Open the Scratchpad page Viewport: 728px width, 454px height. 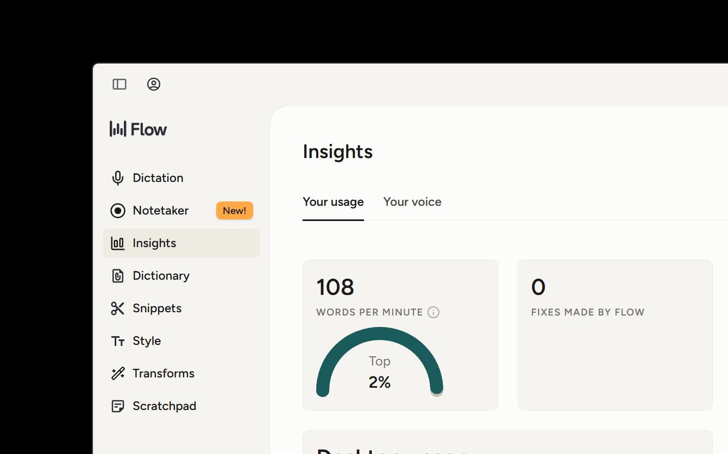click(181, 406)
